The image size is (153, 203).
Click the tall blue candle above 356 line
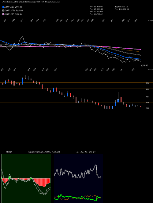coord(23,81)
